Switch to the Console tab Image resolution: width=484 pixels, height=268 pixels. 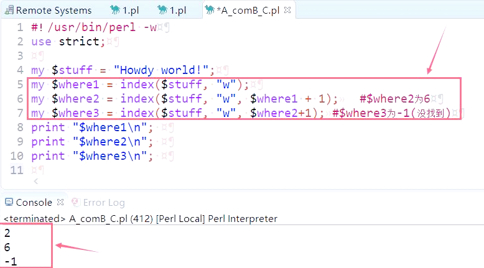(x=34, y=202)
